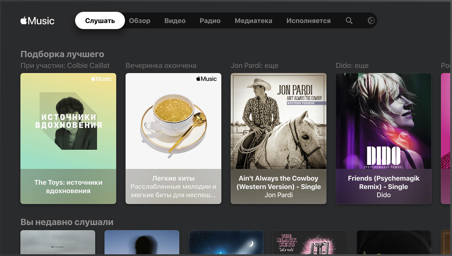Click the Dido artist name under single title
The width and height of the screenshot is (452, 256).
tap(384, 195)
